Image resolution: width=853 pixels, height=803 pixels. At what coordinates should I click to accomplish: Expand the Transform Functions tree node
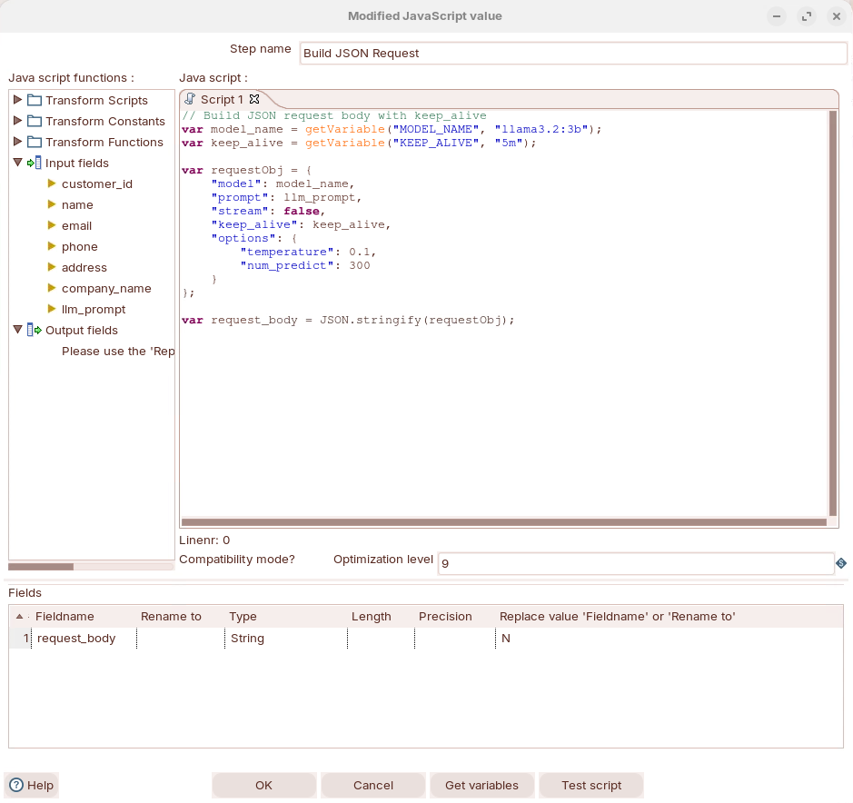tap(17, 142)
